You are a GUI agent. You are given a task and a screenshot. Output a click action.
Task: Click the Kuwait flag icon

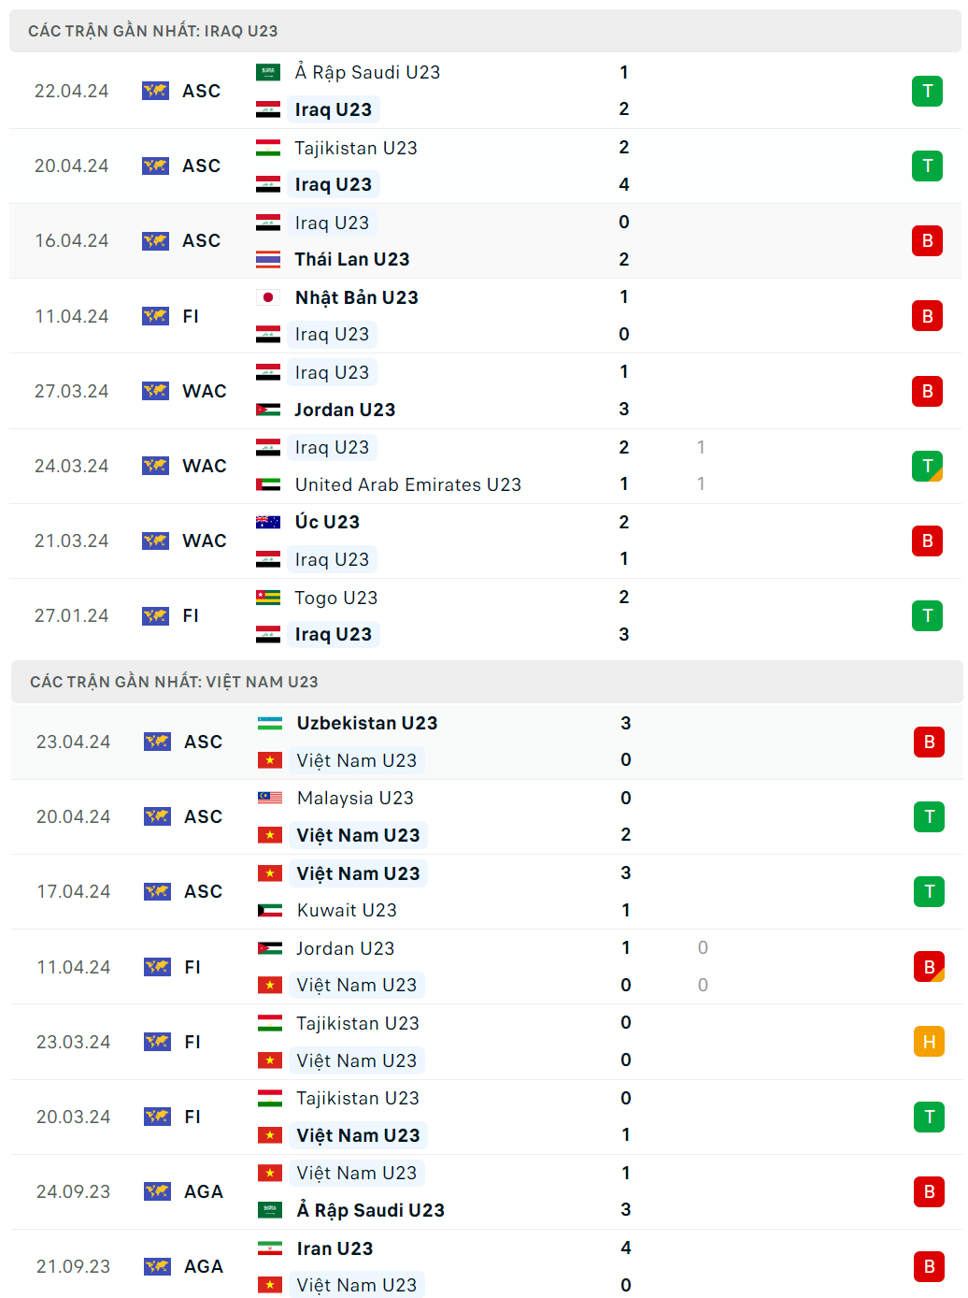270,910
